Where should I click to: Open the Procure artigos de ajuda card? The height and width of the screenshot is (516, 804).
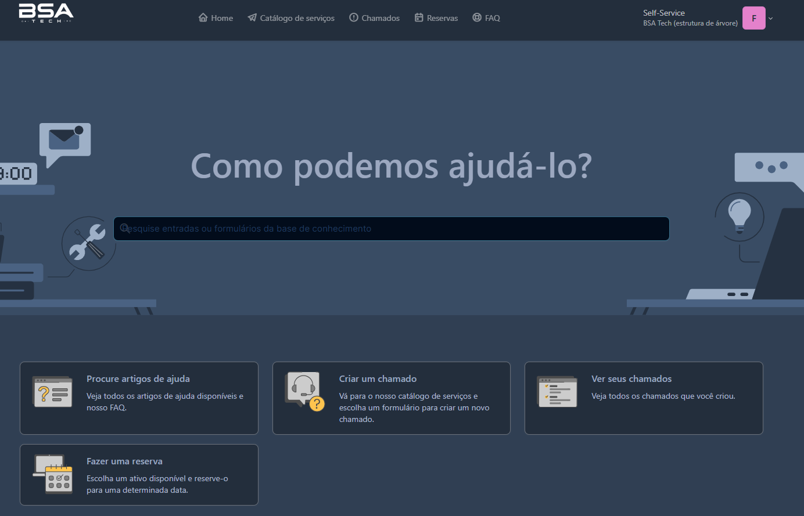coord(139,398)
